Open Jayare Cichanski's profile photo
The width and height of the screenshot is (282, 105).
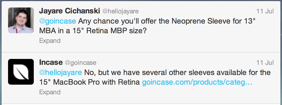[x=21, y=20]
